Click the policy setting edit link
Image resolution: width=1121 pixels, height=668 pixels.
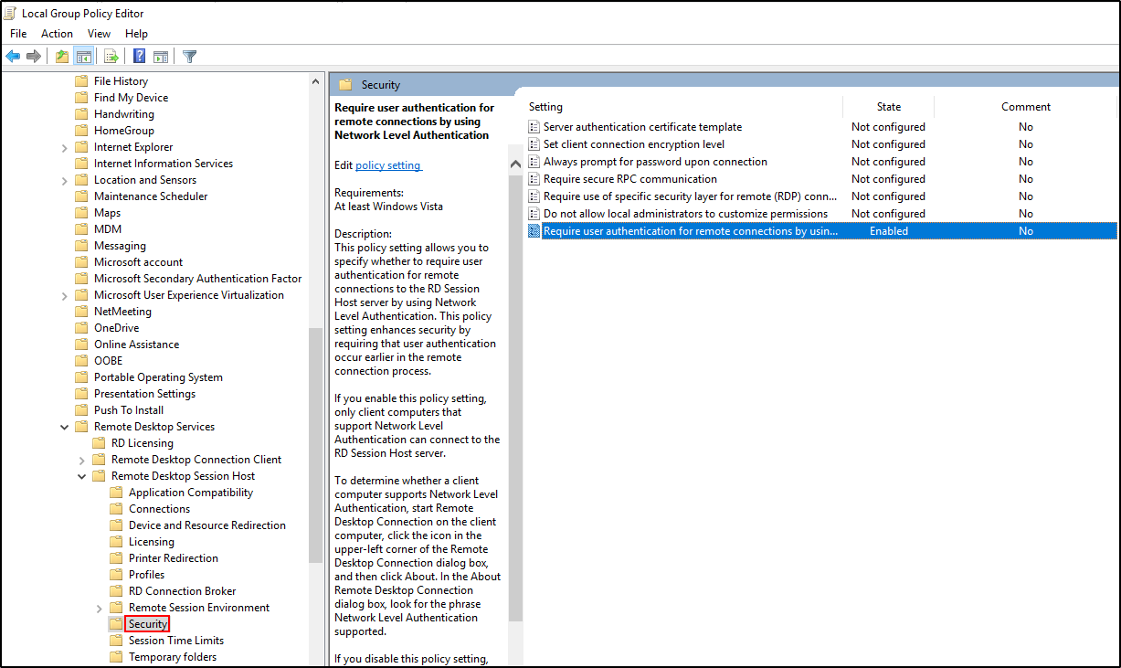(x=388, y=165)
